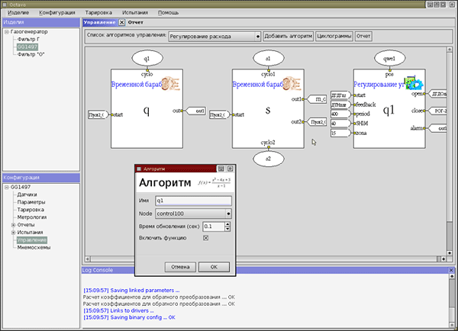Click log line Saving linked parameters
This screenshot has width=458, height=331.
click(131, 291)
